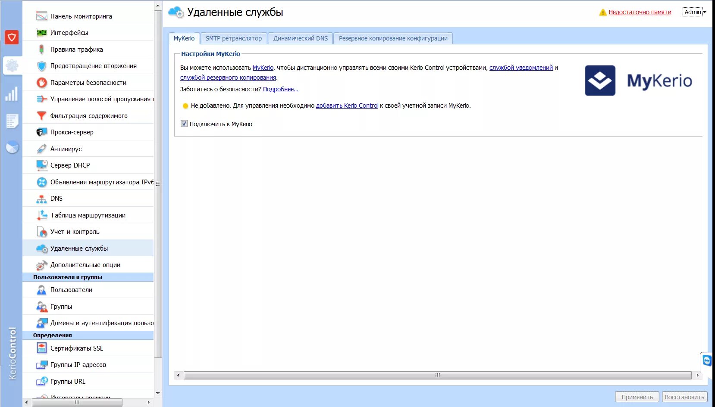The width and height of the screenshot is (715, 407).
Task: Click the Пользователи person icon
Action: coord(41,290)
